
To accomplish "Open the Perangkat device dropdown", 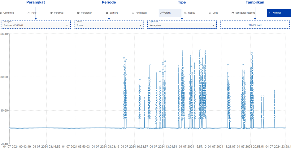I will [67, 25].
